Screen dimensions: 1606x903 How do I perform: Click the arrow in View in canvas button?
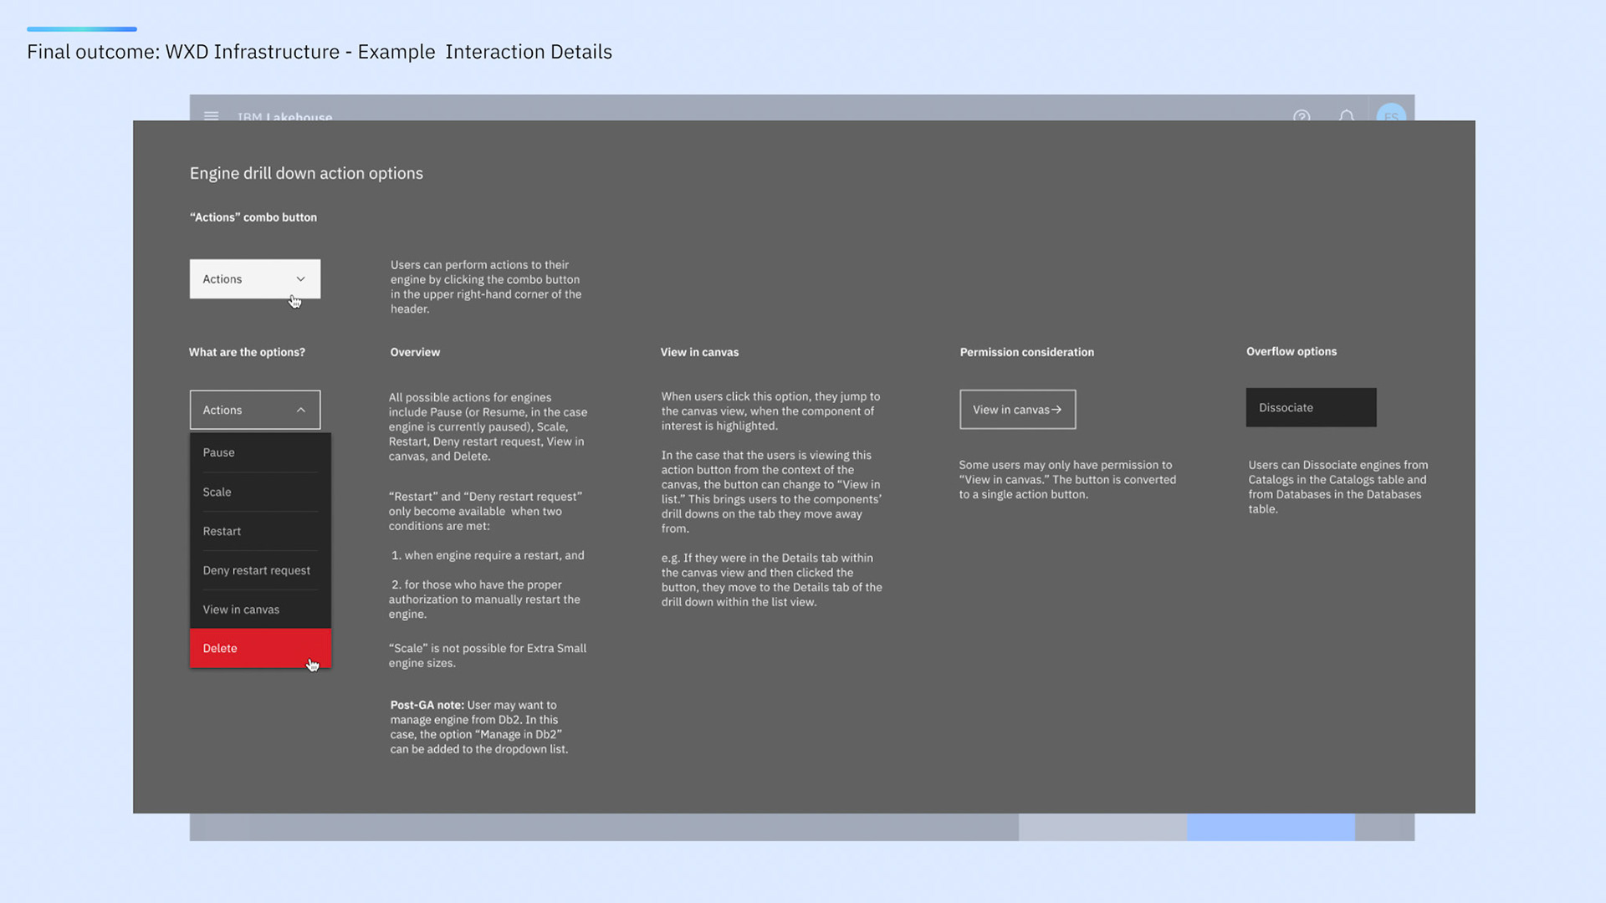click(1056, 410)
